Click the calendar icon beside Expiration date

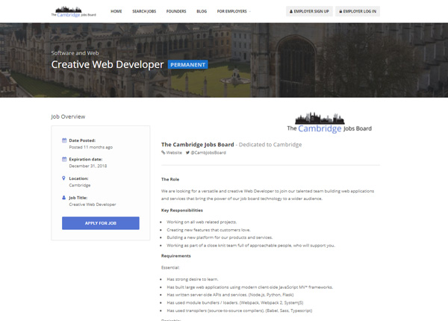click(64, 159)
